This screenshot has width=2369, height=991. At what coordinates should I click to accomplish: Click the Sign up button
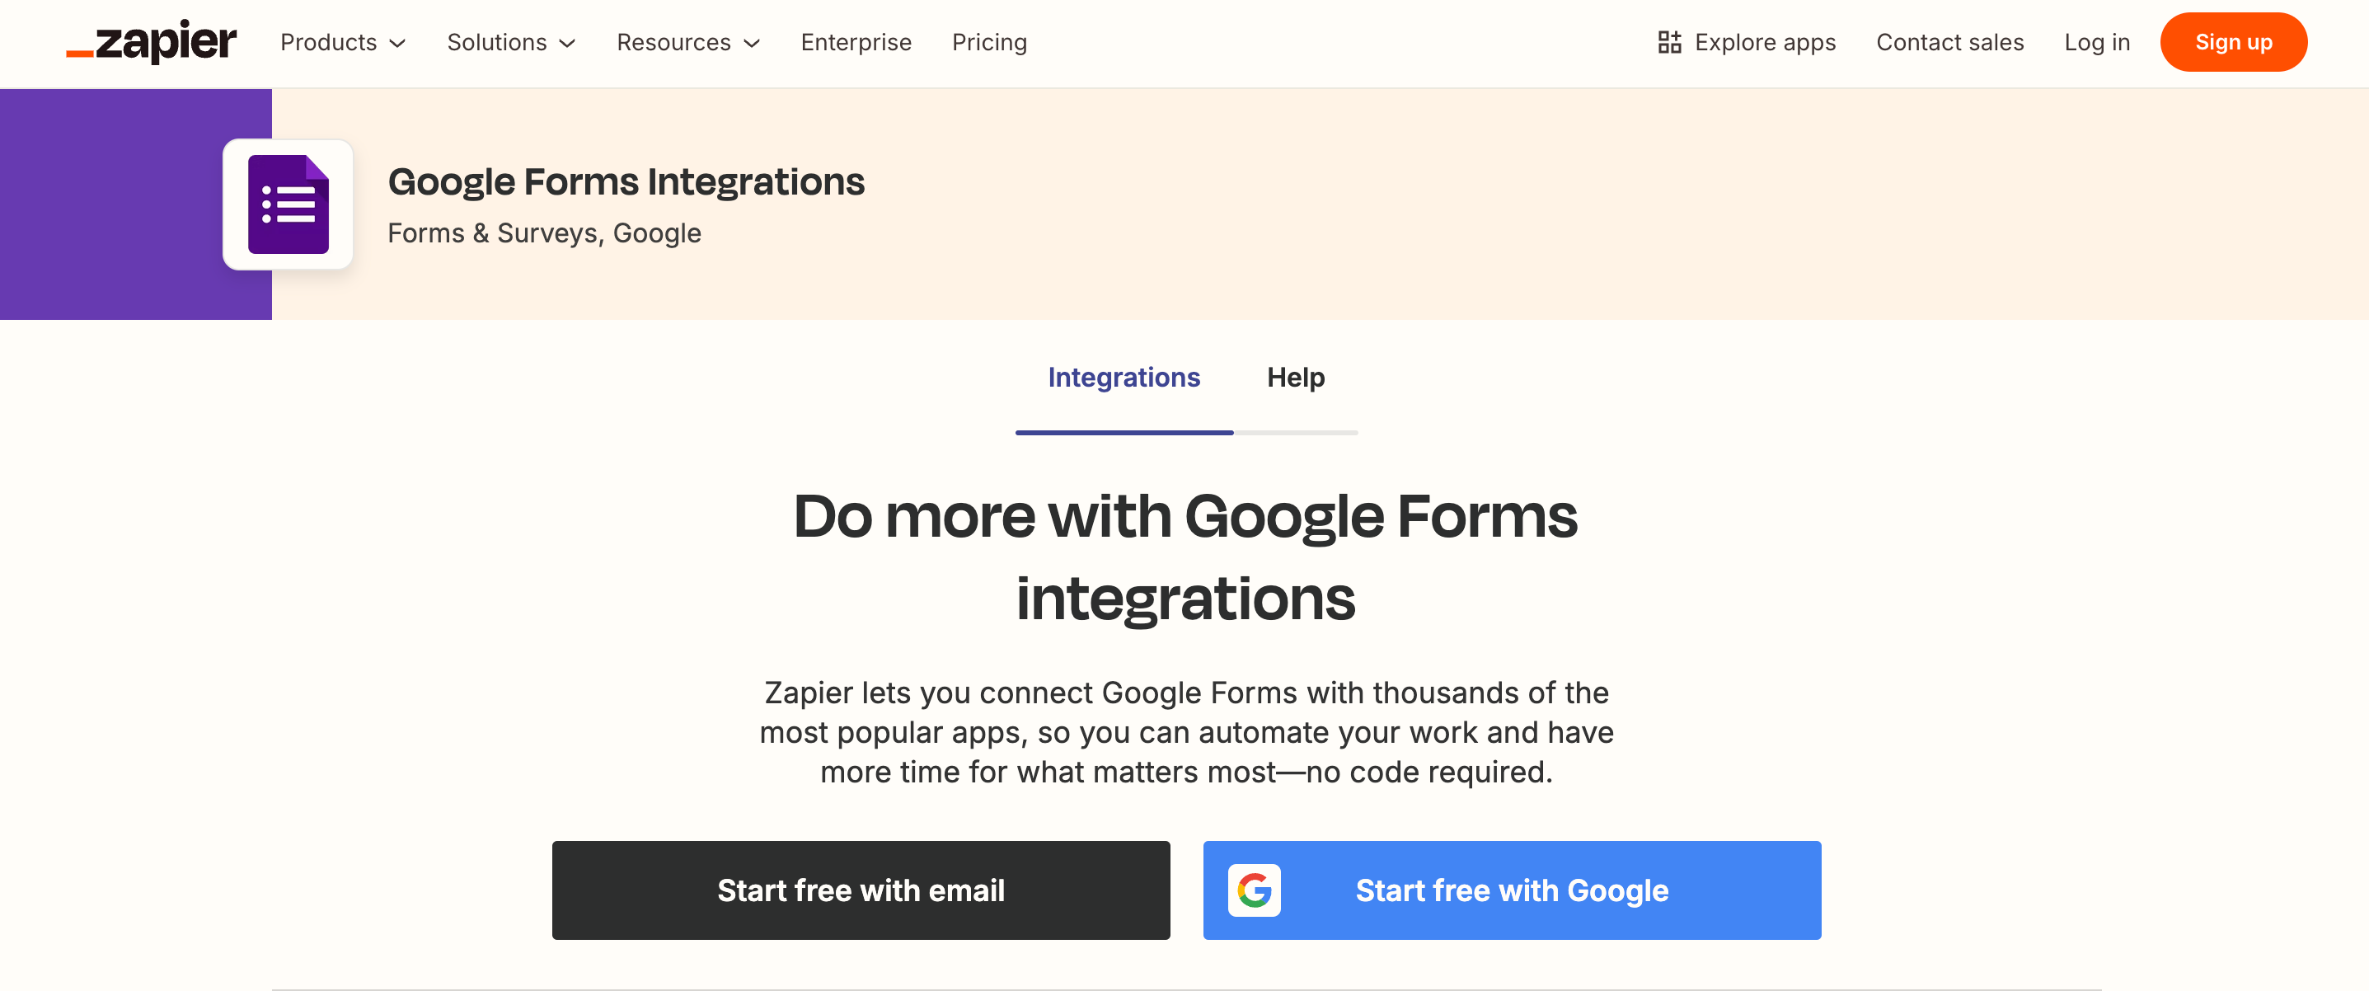pyautogui.click(x=2233, y=41)
